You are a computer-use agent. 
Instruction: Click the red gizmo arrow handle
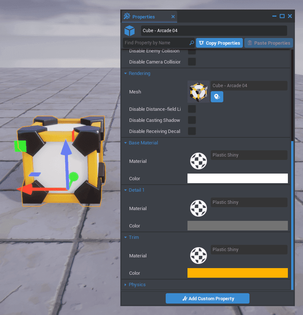[x=25, y=189]
